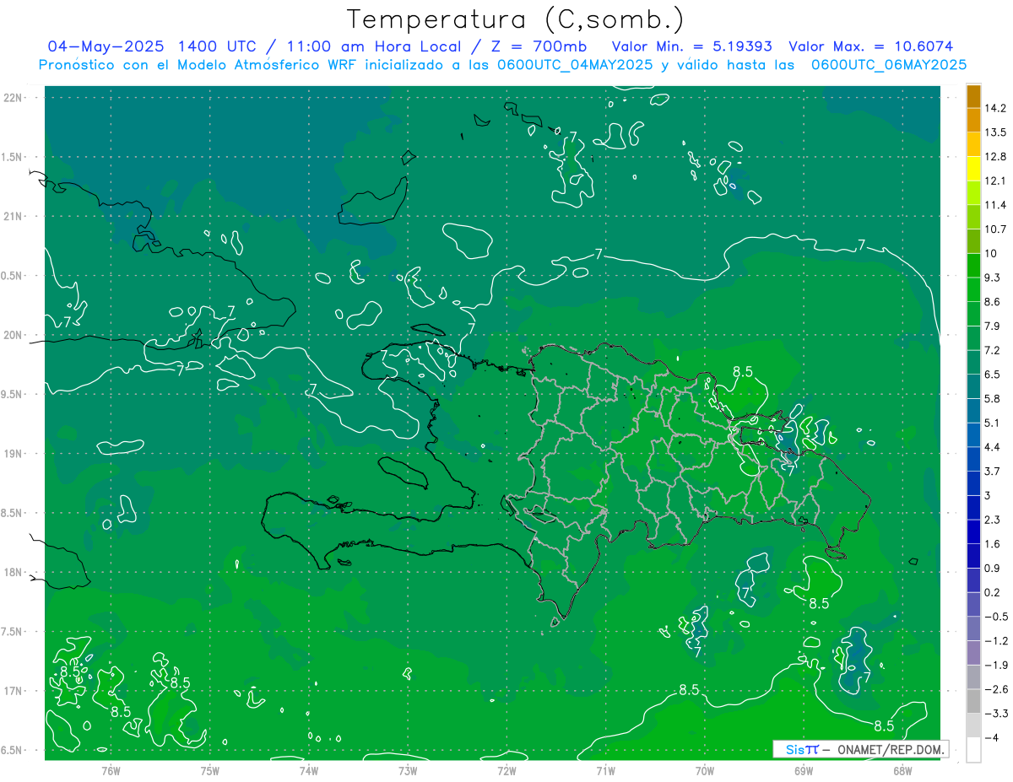Click the "11.4" color scale label
Image resolution: width=1013 pixels, height=782 pixels.
click(996, 205)
